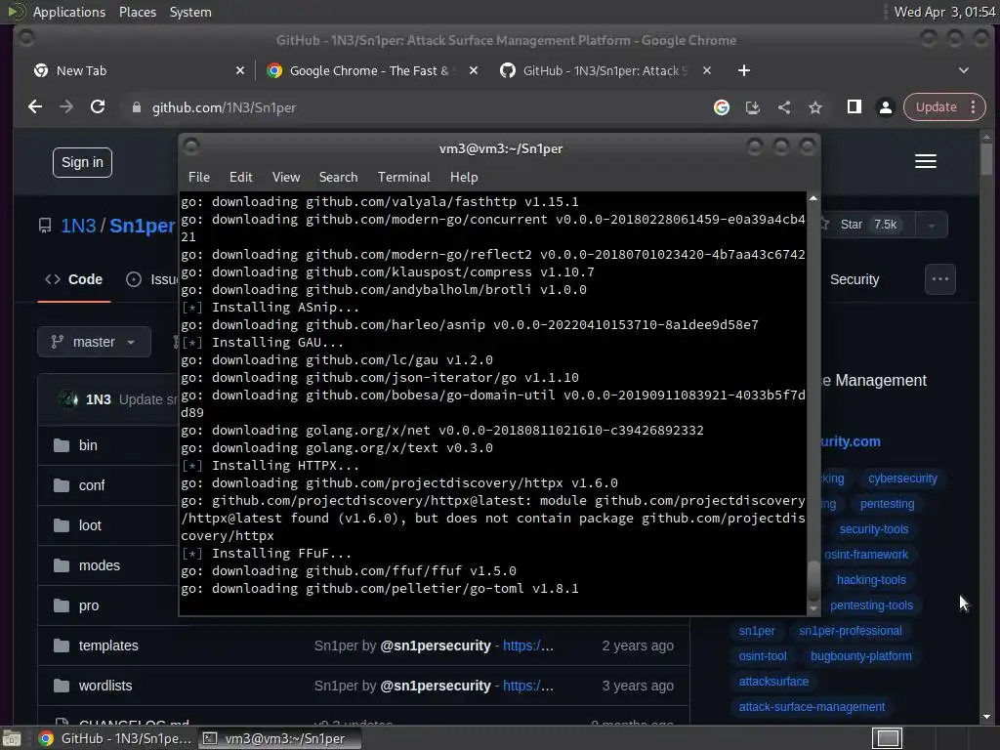Switch to GitHub Chrome window in taskbar
The height and width of the screenshot is (750, 1000).
[x=115, y=738]
